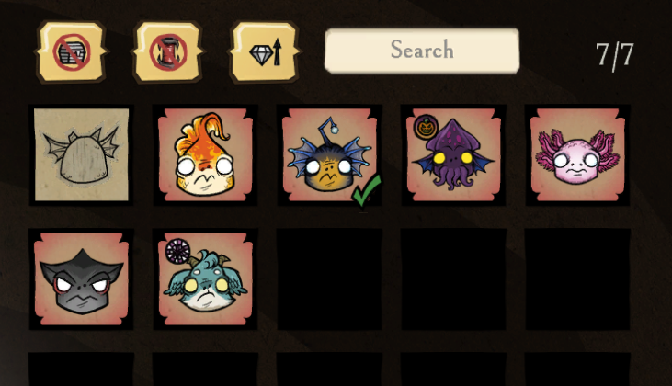Click the empty slot right of teal skin

pyautogui.click(x=329, y=278)
